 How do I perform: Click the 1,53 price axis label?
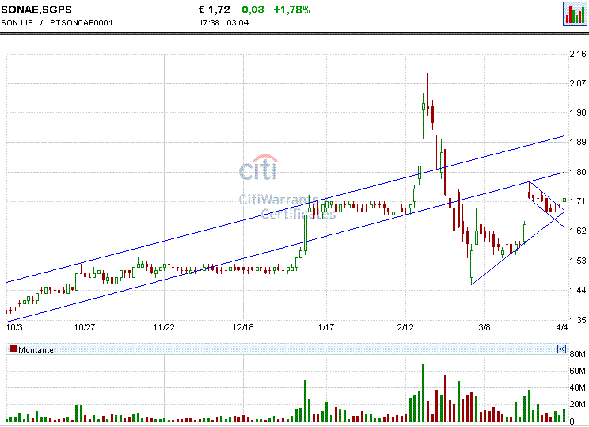pos(578,261)
